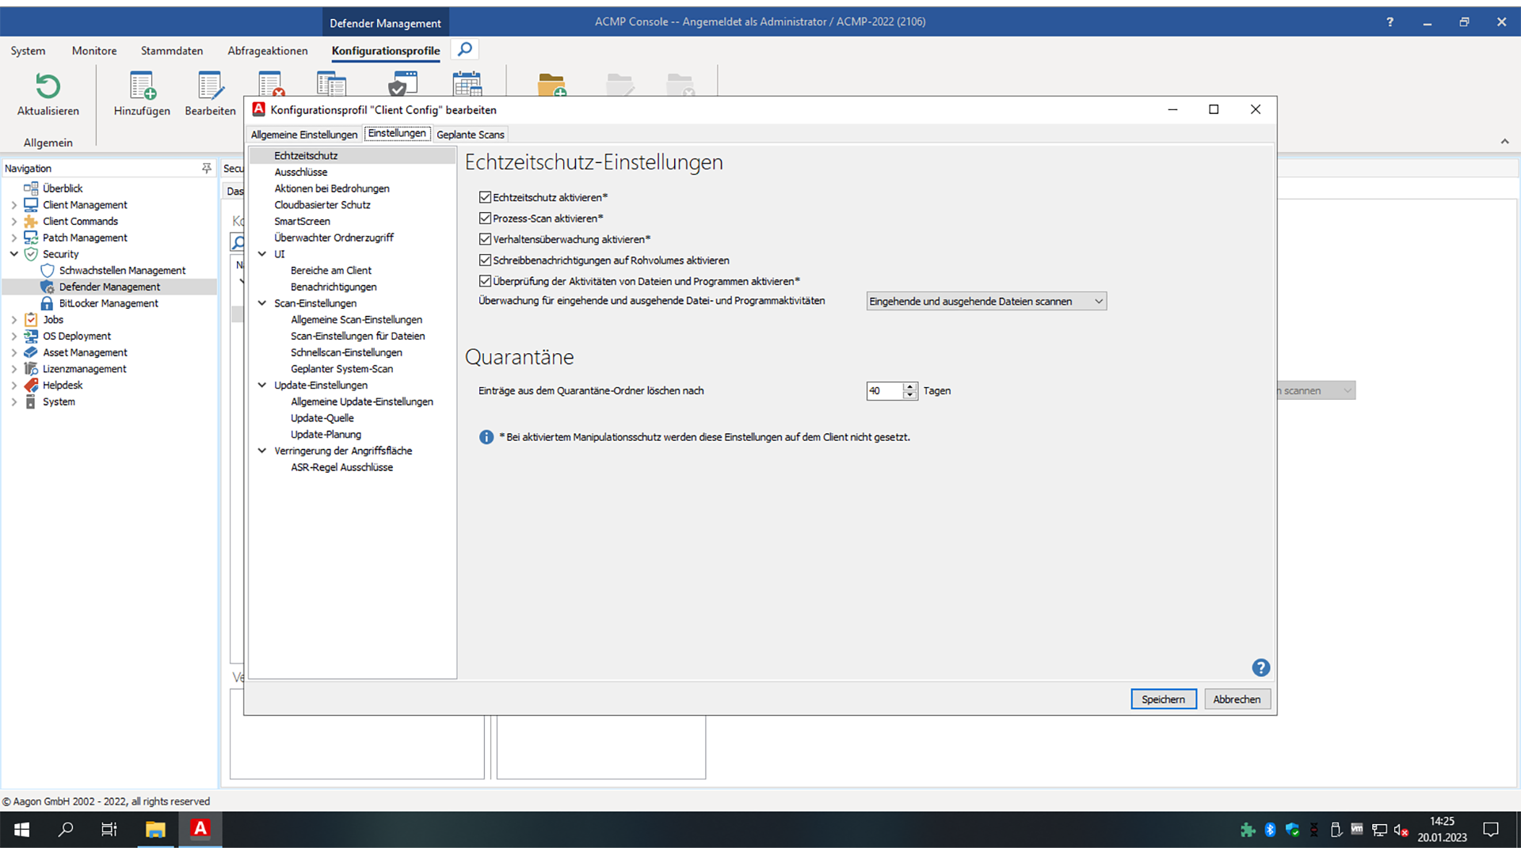Click the network tray icon
Image resolution: width=1521 pixels, height=855 pixels.
[1379, 830]
